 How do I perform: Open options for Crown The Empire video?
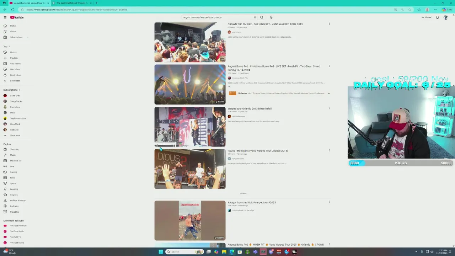point(329,24)
